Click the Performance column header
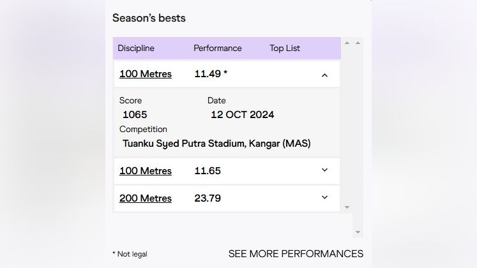Screen dimensions: 477x268 click(218, 48)
